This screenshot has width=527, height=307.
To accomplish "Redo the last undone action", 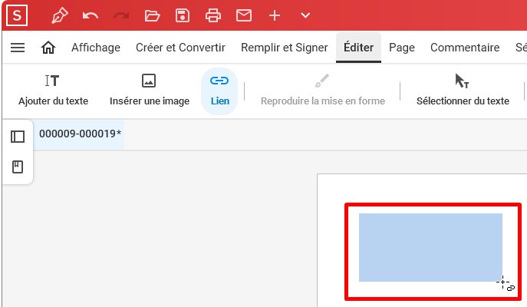I will click(121, 15).
